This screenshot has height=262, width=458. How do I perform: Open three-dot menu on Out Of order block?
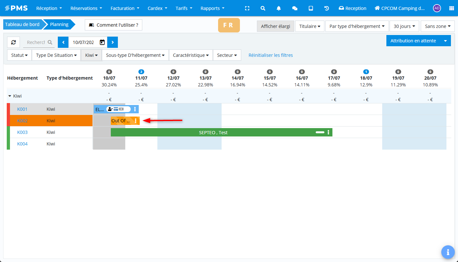[136, 121]
